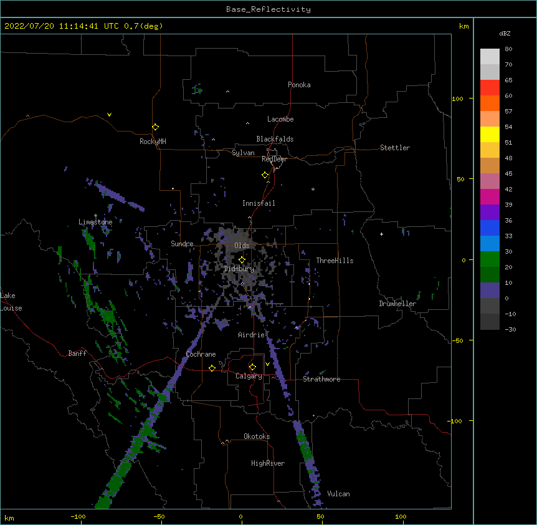Click the 42–45 dBZ pink legend swatch
537x525 pixels.
[490, 181]
